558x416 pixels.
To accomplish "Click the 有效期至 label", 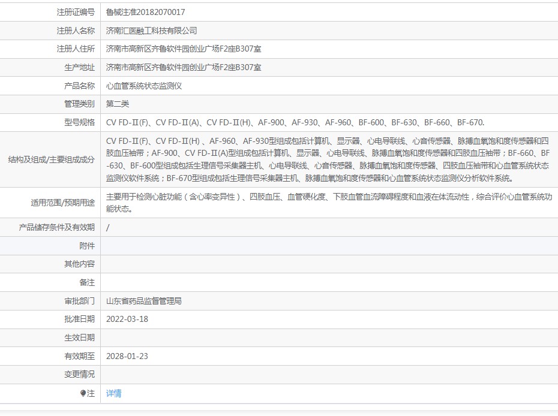I will pos(80,356).
